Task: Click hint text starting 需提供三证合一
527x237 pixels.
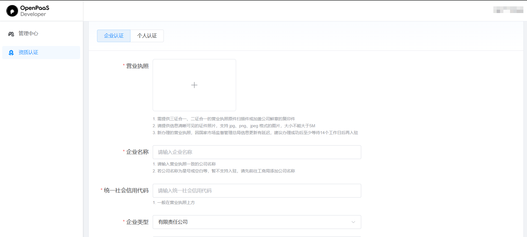Action: click(224, 119)
